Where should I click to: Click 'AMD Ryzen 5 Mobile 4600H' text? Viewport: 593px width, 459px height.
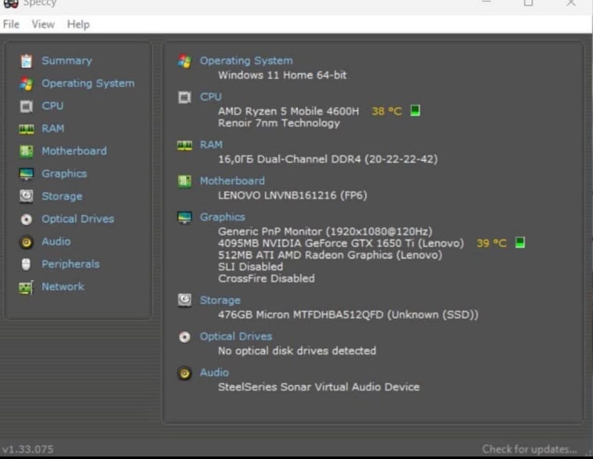(288, 111)
